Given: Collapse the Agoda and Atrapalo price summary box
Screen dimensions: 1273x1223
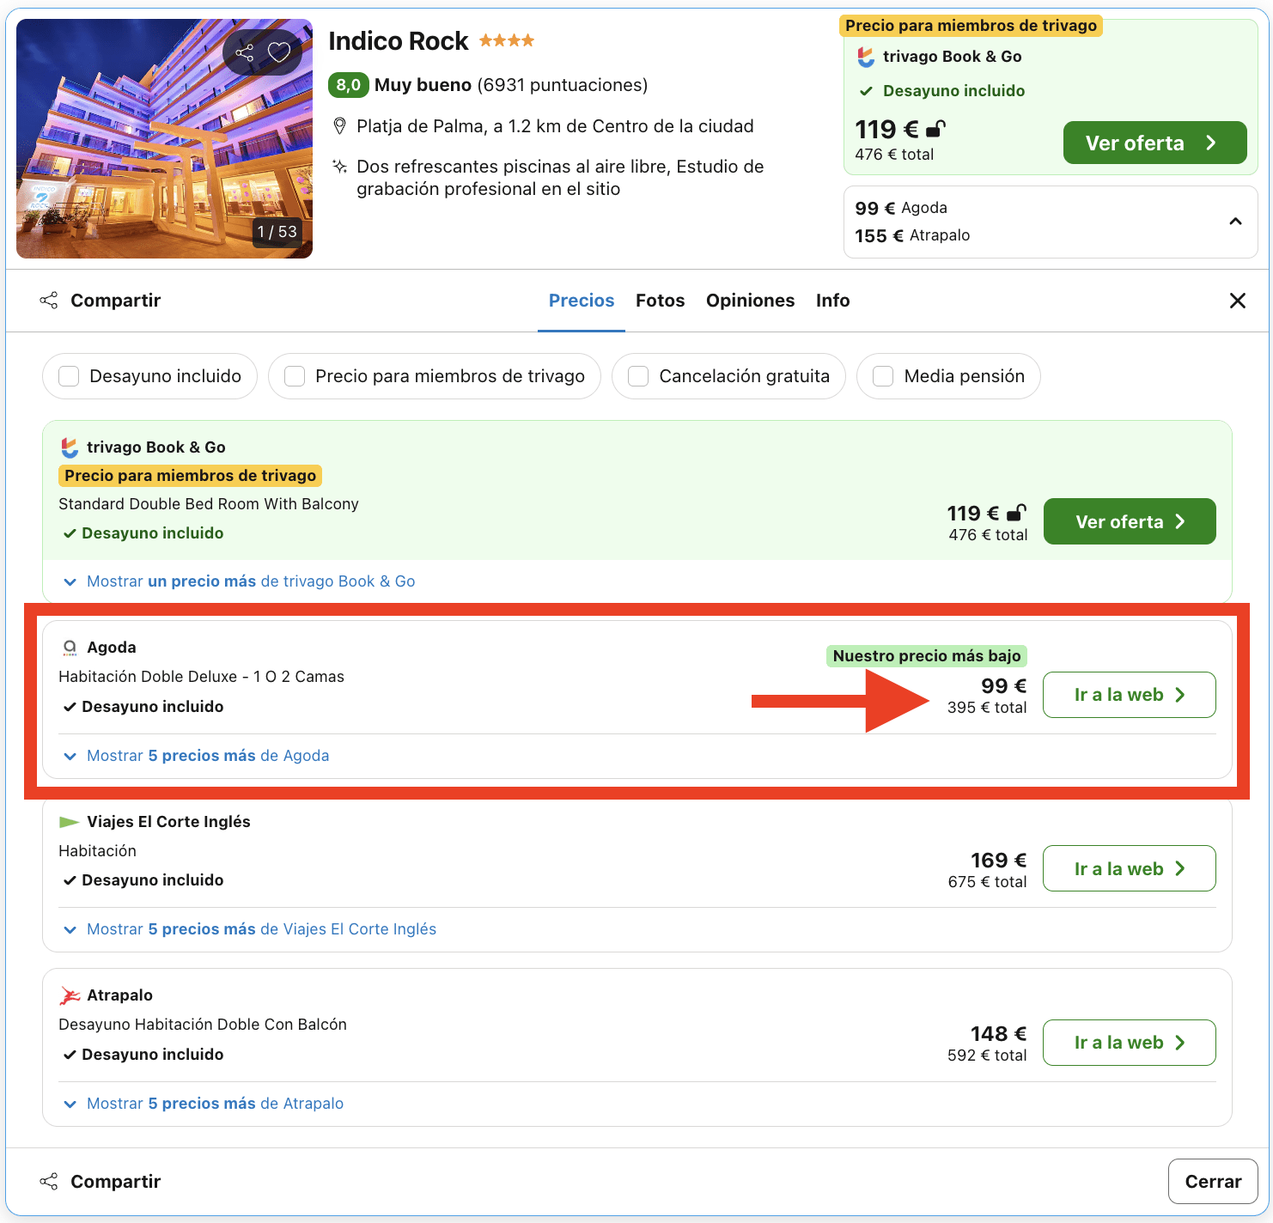Looking at the screenshot, I should tap(1235, 221).
